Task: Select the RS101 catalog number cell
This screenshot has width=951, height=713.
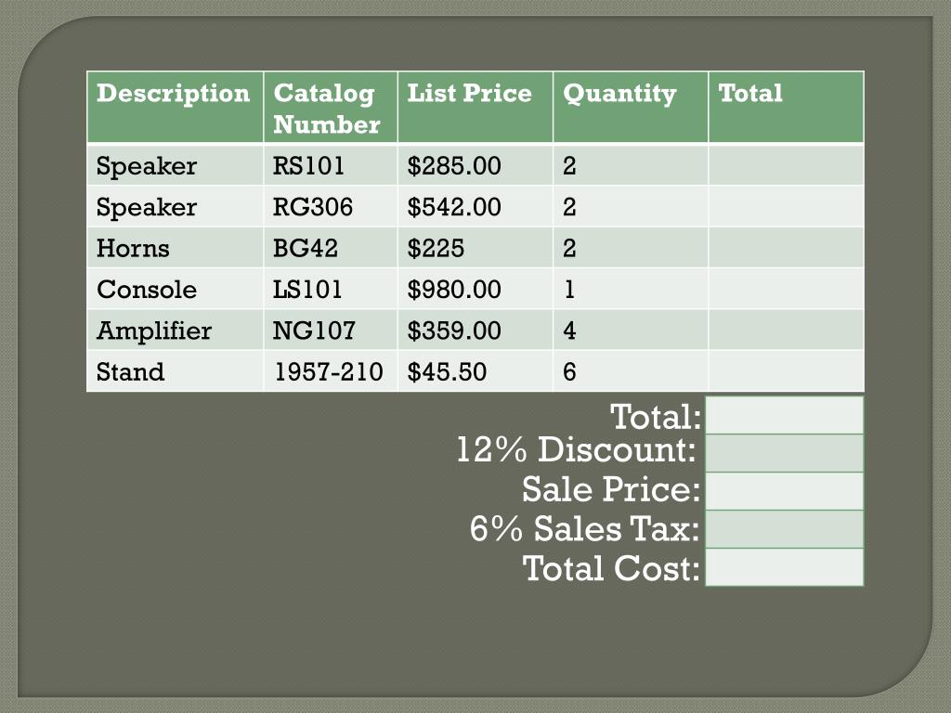Action: [x=331, y=165]
